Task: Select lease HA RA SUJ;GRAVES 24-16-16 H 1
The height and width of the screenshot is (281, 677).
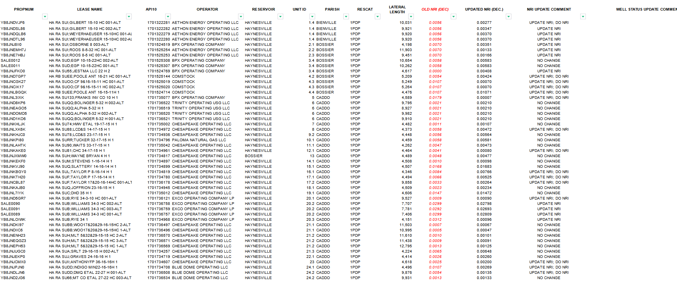Action: [80, 257]
